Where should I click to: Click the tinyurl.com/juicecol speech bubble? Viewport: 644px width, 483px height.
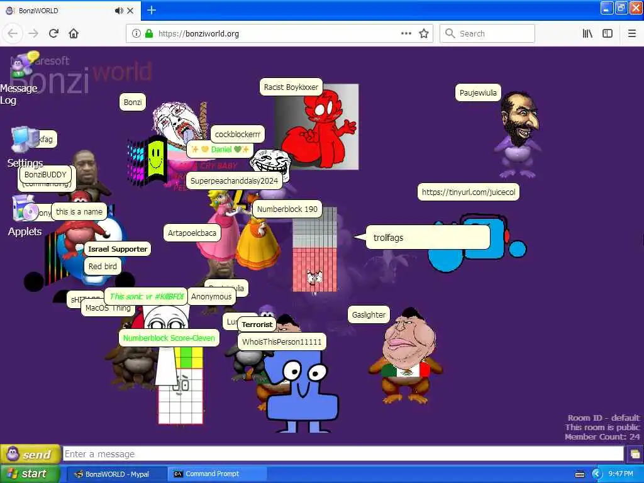coord(468,192)
